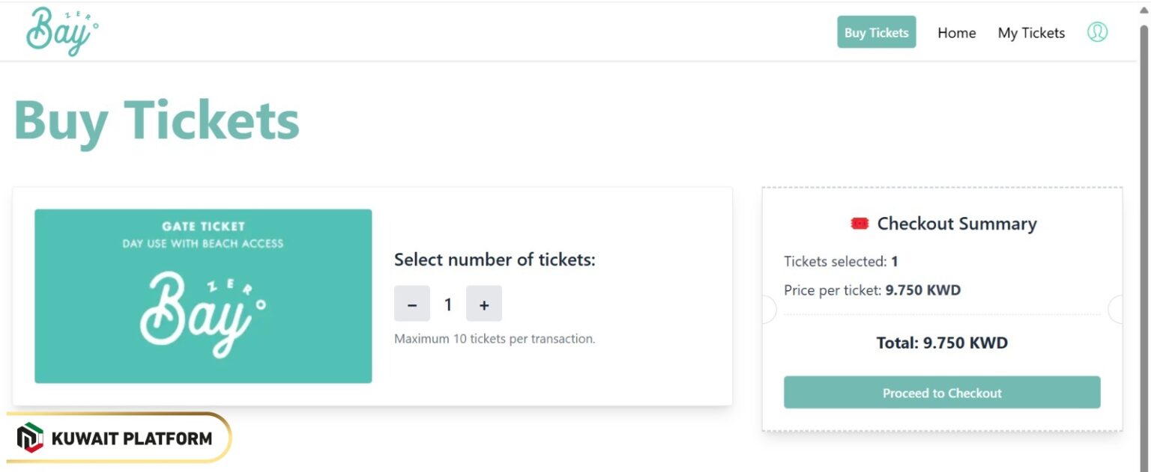This screenshot has width=1151, height=472.
Task: Click the ticket quantity number field
Action: click(448, 304)
